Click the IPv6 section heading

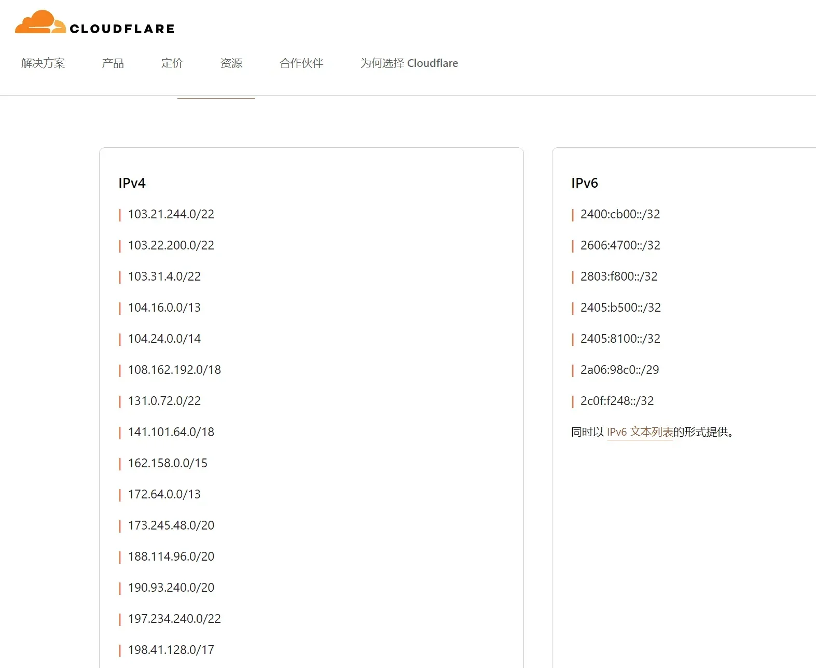584,183
